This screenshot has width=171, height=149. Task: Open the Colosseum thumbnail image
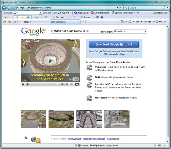33,119
